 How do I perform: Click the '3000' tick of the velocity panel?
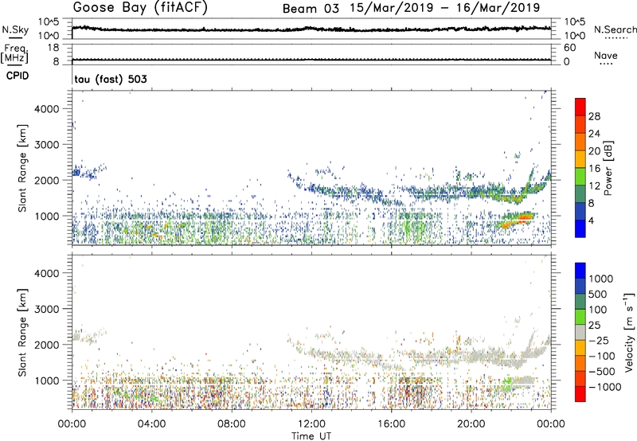click(x=47, y=309)
